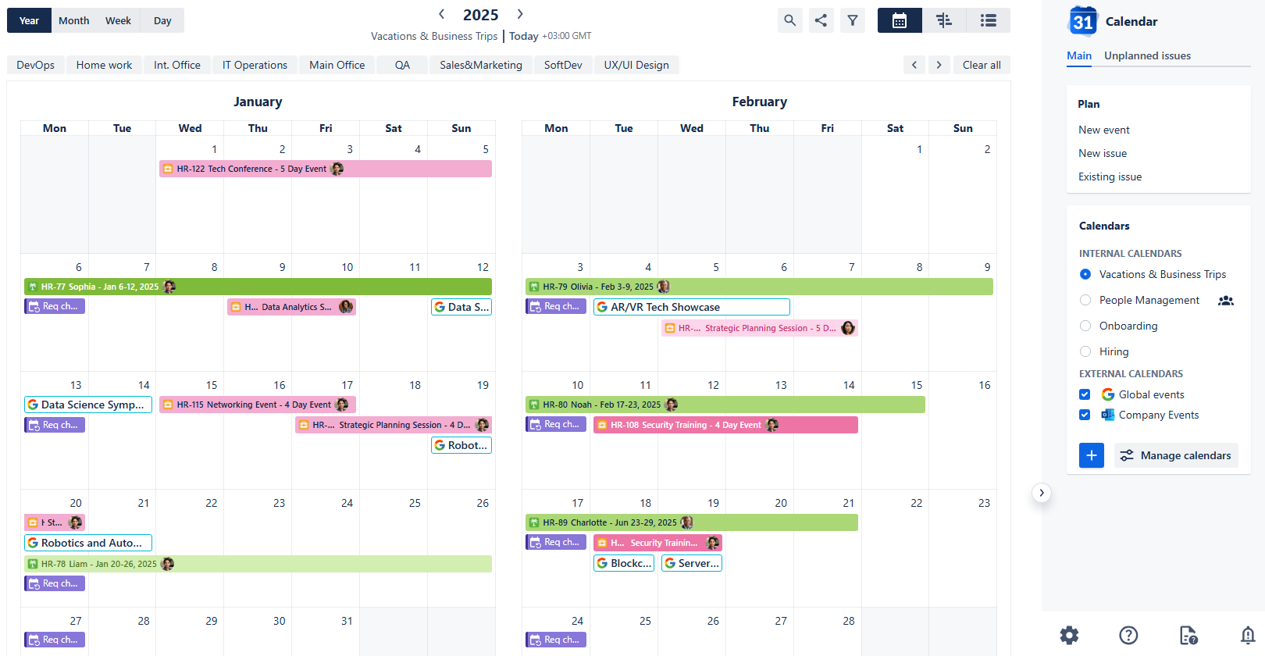Open the calendar search icon
Screen dimensions: 1265x656
789,20
